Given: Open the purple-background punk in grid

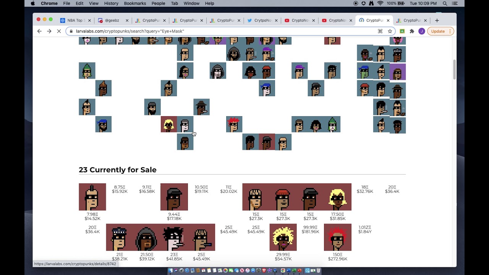Looking at the screenshot, I should click(398, 71).
